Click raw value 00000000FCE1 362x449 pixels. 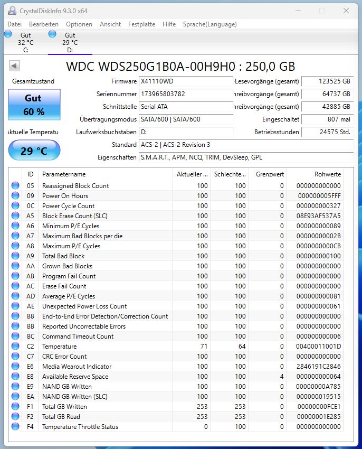[319, 406]
